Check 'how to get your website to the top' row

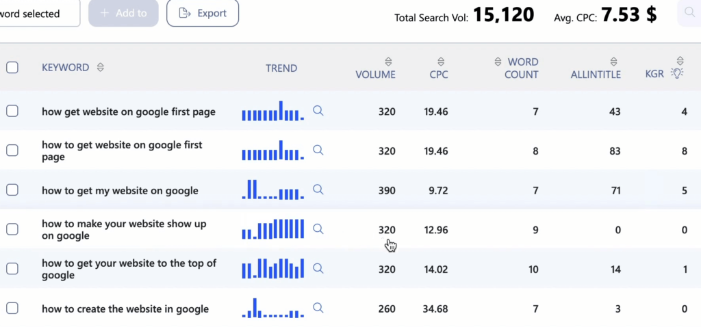pos(12,268)
